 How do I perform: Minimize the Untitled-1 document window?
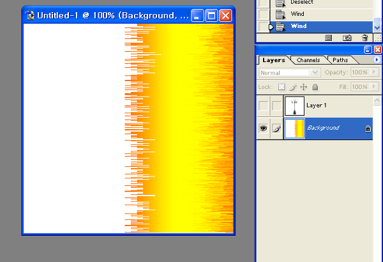point(197,16)
